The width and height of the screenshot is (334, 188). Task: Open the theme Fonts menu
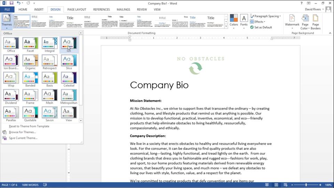pos(244,22)
